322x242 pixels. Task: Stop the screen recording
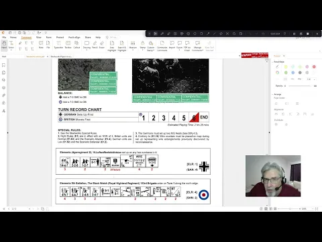(308, 34)
